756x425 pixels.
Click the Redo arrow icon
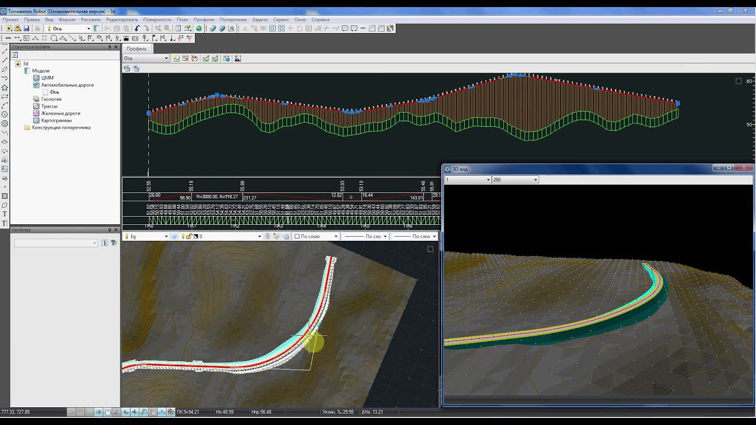(147, 28)
